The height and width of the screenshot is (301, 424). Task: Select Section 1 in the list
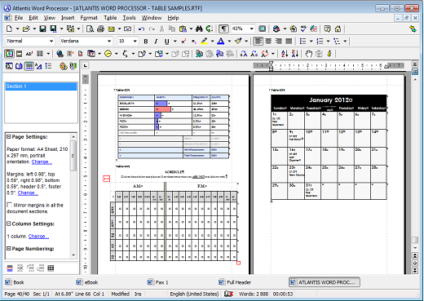[x=41, y=86]
